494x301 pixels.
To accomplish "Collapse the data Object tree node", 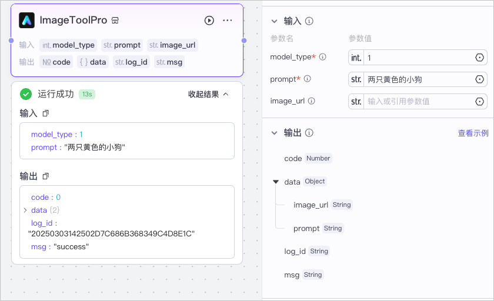I will (x=276, y=182).
